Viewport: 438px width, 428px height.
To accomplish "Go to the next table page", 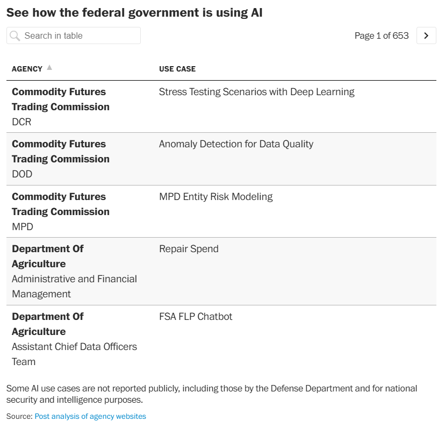I will [426, 35].
